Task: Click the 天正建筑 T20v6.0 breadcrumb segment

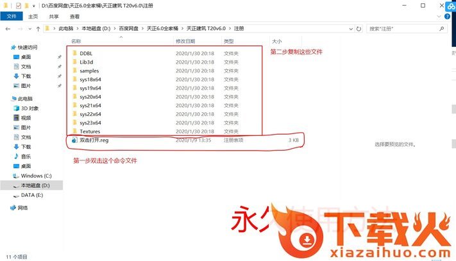Action: click(206, 28)
